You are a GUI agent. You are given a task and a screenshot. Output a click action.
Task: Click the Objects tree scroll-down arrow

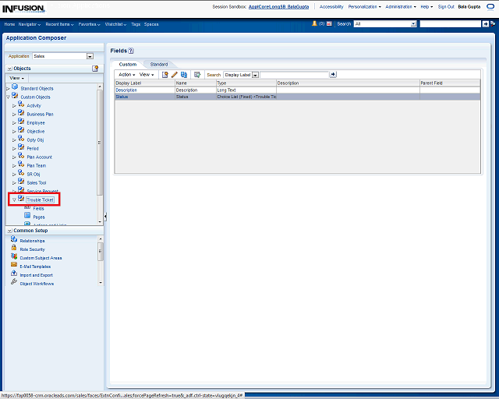[x=100, y=222]
